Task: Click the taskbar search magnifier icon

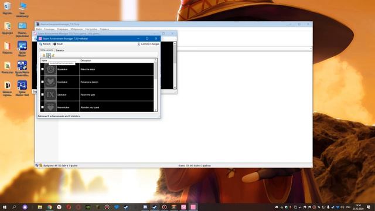Action: 14,207
